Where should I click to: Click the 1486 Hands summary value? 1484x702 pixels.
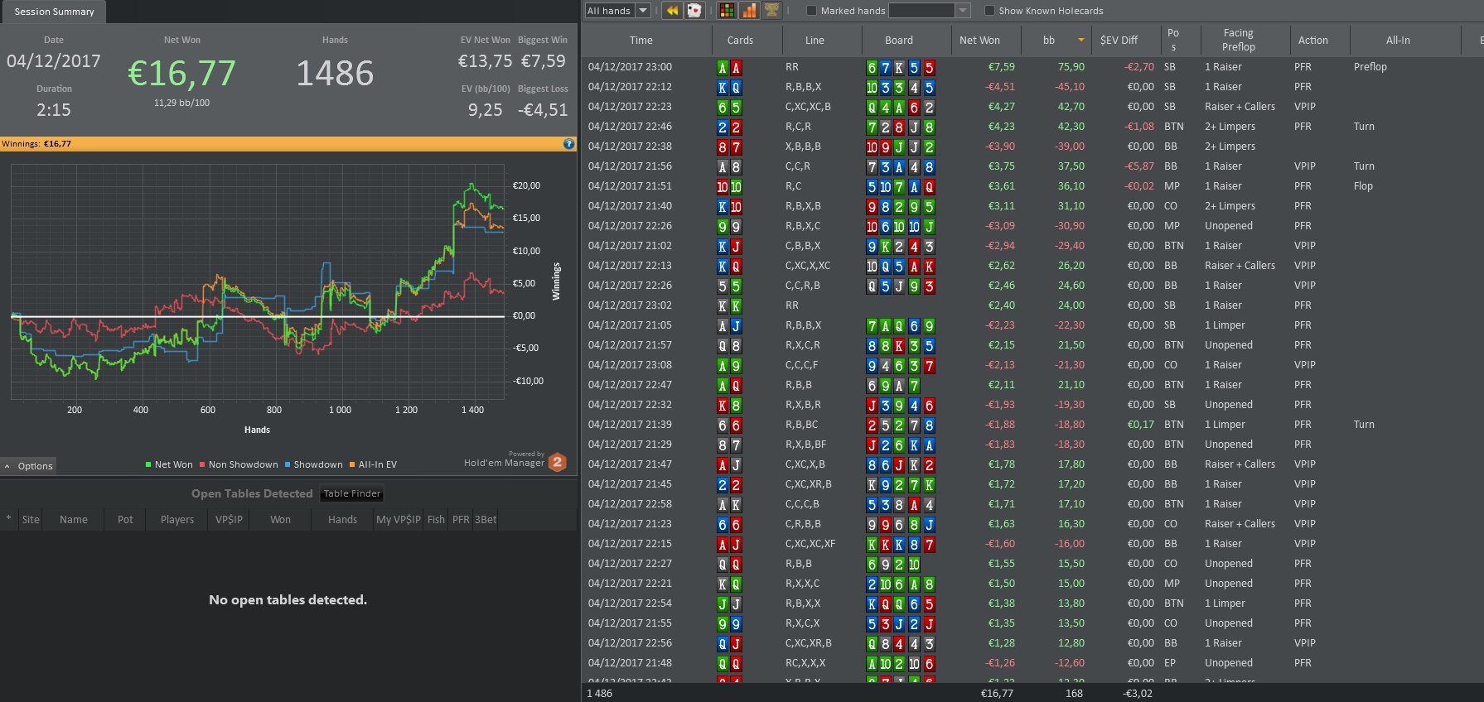pos(335,74)
